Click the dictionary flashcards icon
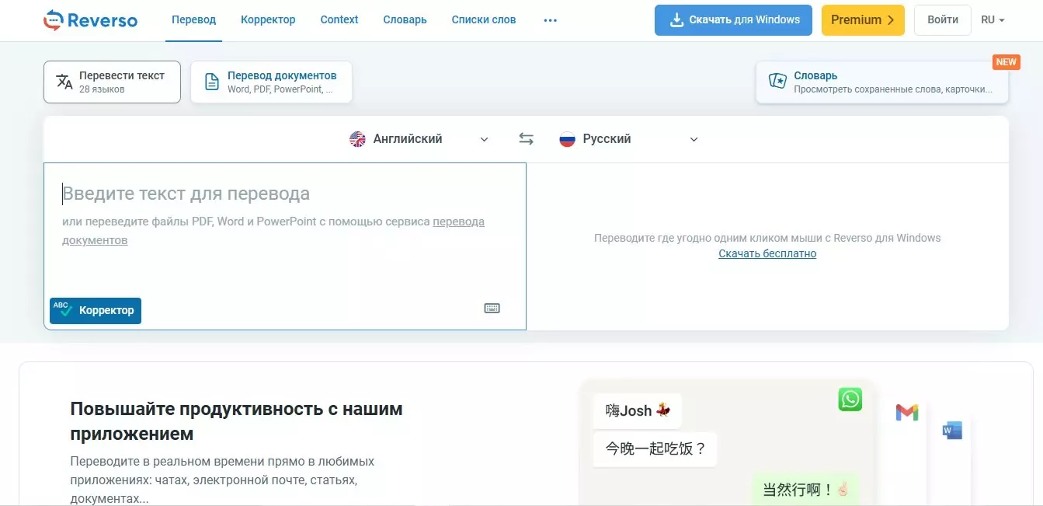The width and height of the screenshot is (1043, 506). [x=777, y=82]
